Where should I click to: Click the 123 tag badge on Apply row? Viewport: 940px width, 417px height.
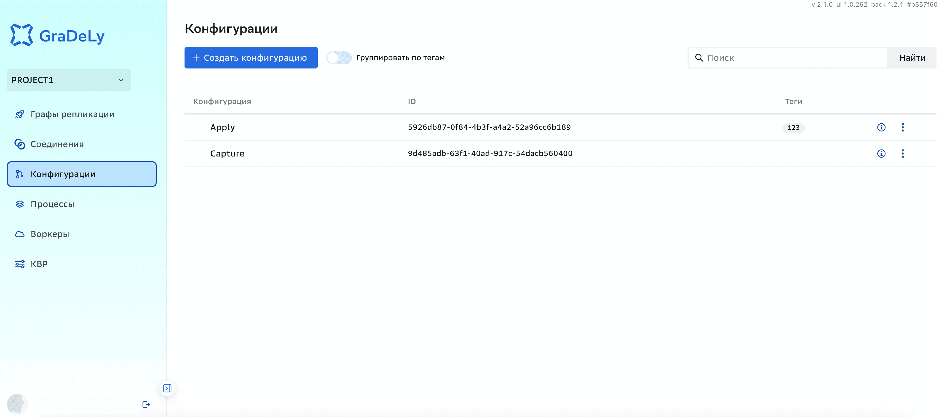point(793,128)
